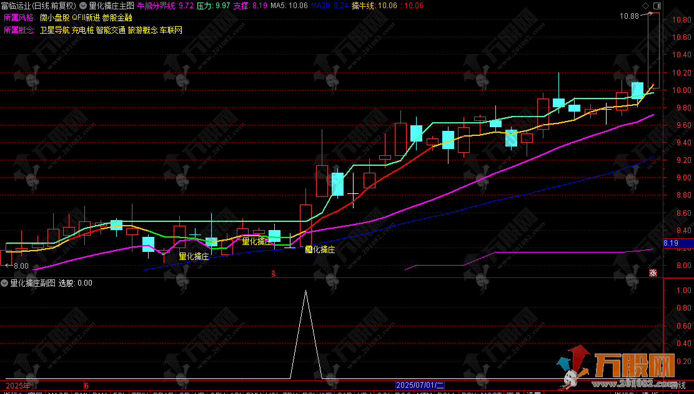Click the 8.00 low price marker
694x394 pixels.
click(21, 266)
